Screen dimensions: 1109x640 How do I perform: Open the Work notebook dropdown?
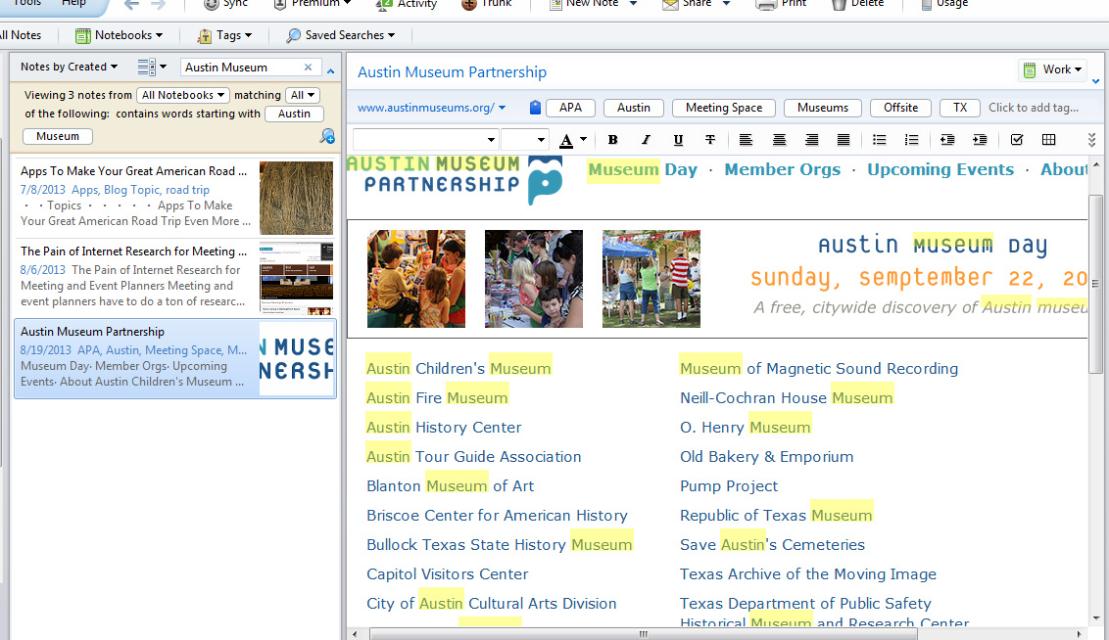pos(1052,69)
